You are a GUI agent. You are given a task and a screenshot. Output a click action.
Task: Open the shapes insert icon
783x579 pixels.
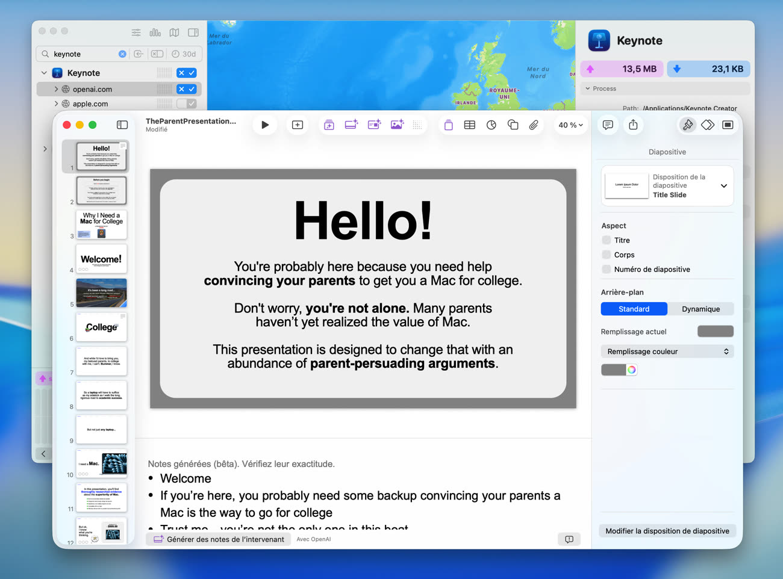coord(513,125)
